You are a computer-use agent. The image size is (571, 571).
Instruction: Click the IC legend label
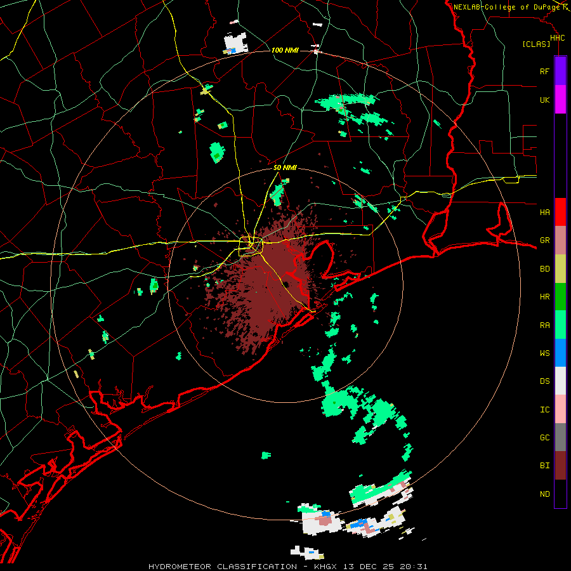coord(544,410)
